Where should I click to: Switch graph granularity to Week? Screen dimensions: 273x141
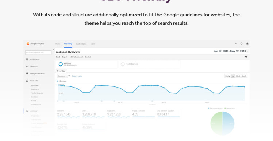pyautogui.click(x=238, y=76)
